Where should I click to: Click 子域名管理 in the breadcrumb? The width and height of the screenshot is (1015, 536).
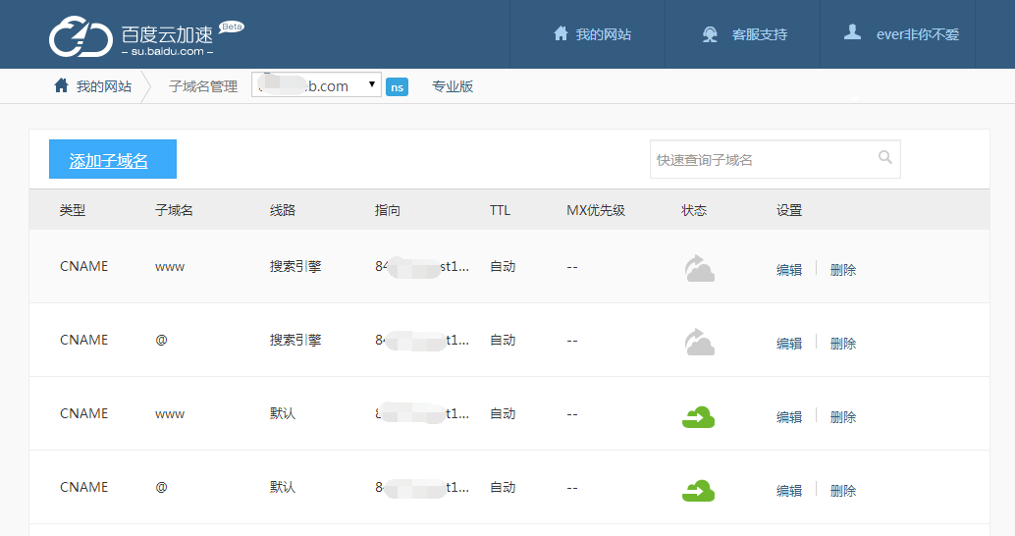point(203,86)
